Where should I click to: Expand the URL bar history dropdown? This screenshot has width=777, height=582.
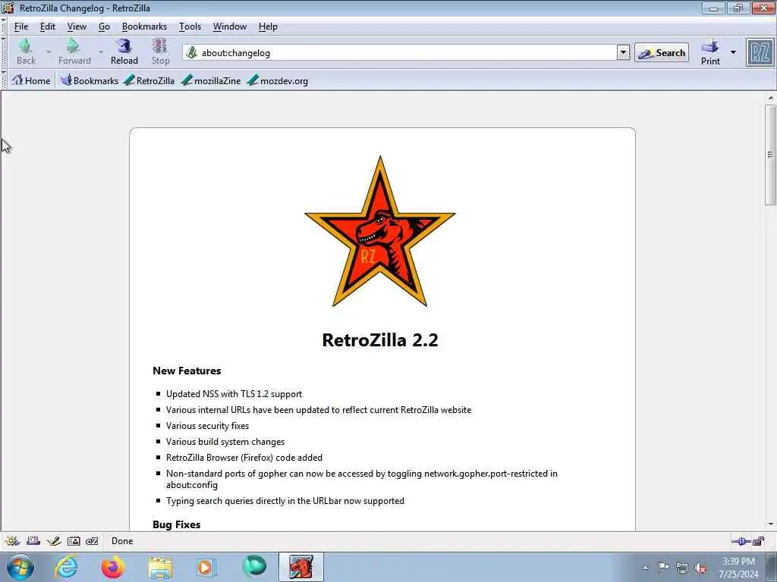623,52
